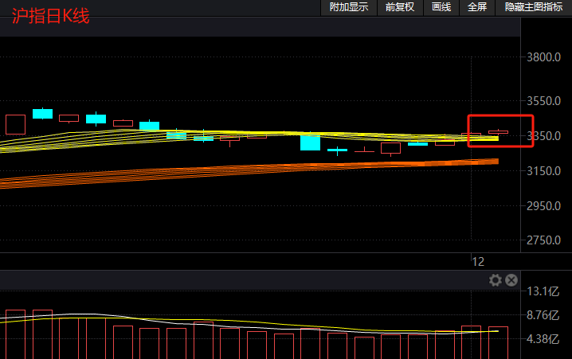Select 前复权 price adjustment

[400, 7]
